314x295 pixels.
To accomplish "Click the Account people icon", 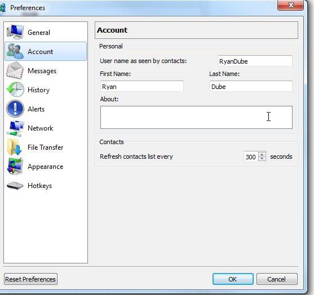I will [x=15, y=51].
